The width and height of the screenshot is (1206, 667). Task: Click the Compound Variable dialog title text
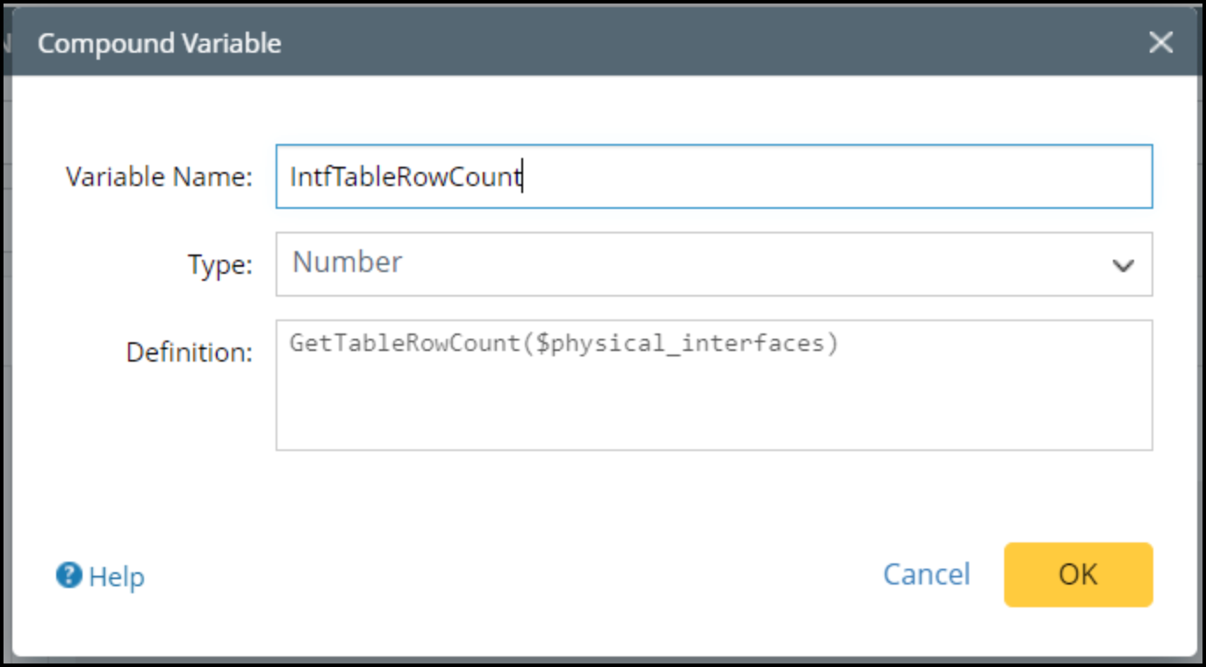[159, 43]
